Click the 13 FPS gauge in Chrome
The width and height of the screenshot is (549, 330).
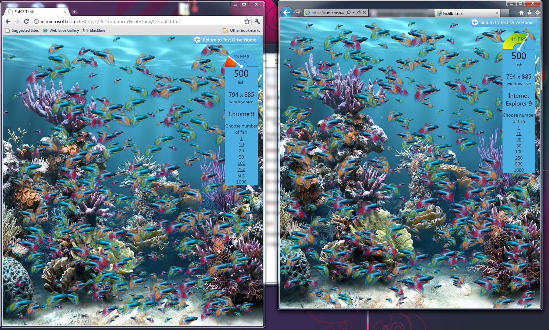click(x=241, y=59)
